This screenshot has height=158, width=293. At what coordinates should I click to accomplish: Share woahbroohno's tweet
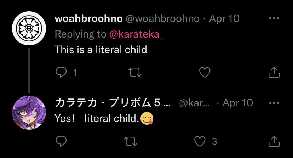click(x=274, y=73)
